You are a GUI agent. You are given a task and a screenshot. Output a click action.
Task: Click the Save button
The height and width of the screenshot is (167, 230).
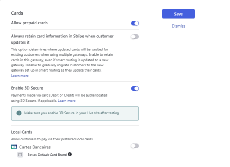click(178, 14)
